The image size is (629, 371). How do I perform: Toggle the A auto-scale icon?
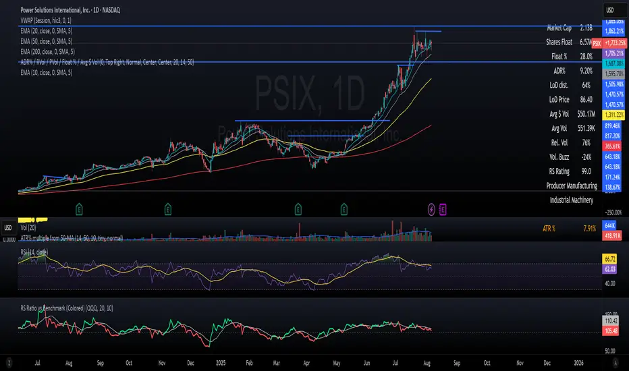pos(616,363)
